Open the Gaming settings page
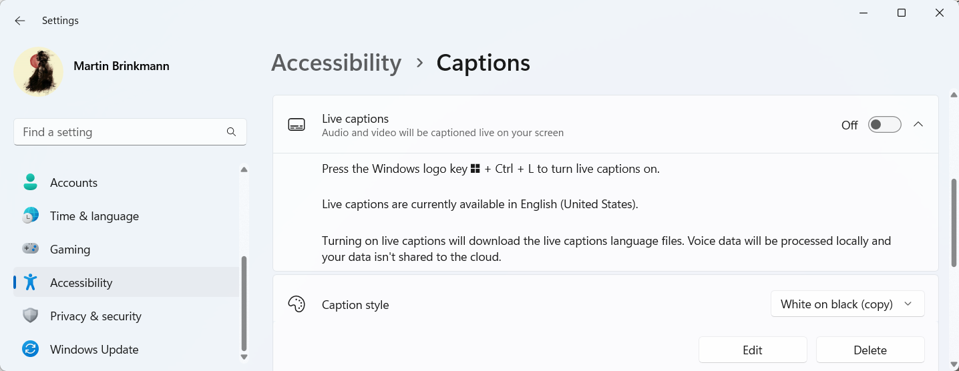 pos(126,250)
